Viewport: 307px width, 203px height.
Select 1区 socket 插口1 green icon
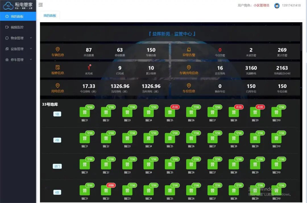pyautogui.click(x=85, y=112)
